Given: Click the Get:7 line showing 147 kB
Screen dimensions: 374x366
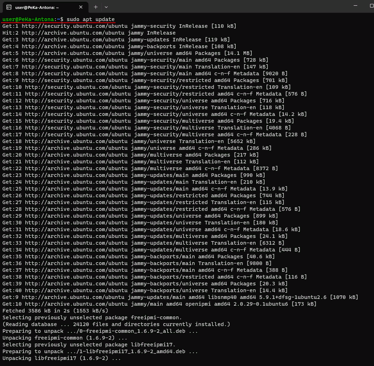Looking at the screenshot, I should [x=135, y=67].
